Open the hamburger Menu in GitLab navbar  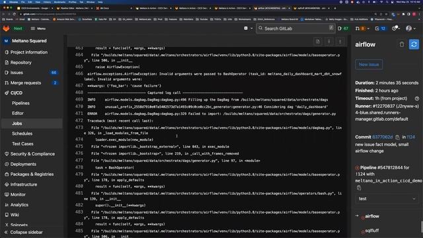38,28
